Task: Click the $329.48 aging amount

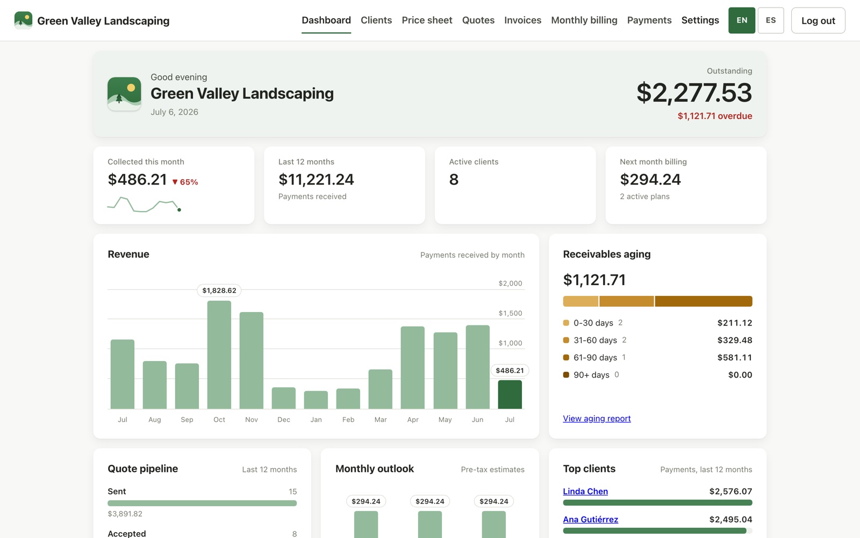Action: (735, 340)
